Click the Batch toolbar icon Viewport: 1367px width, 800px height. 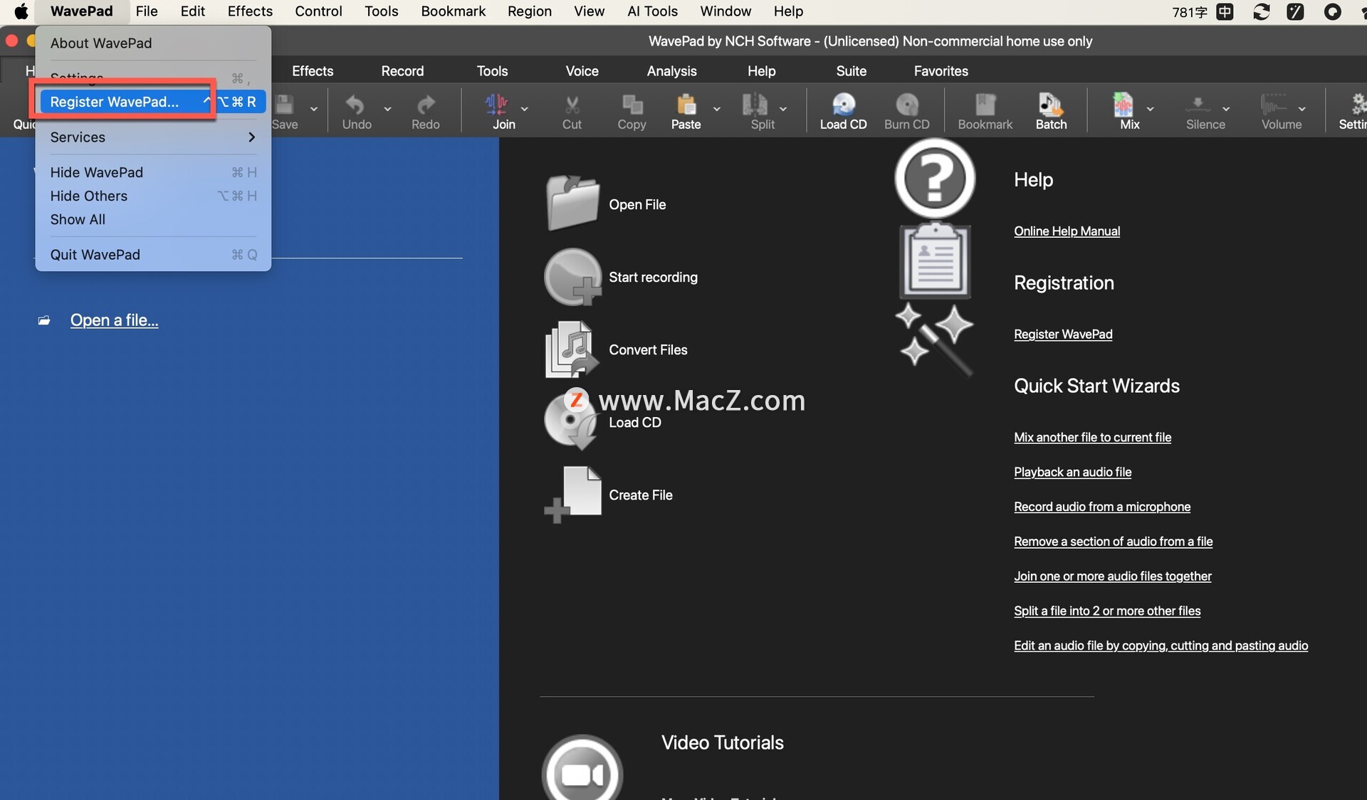pos(1051,105)
